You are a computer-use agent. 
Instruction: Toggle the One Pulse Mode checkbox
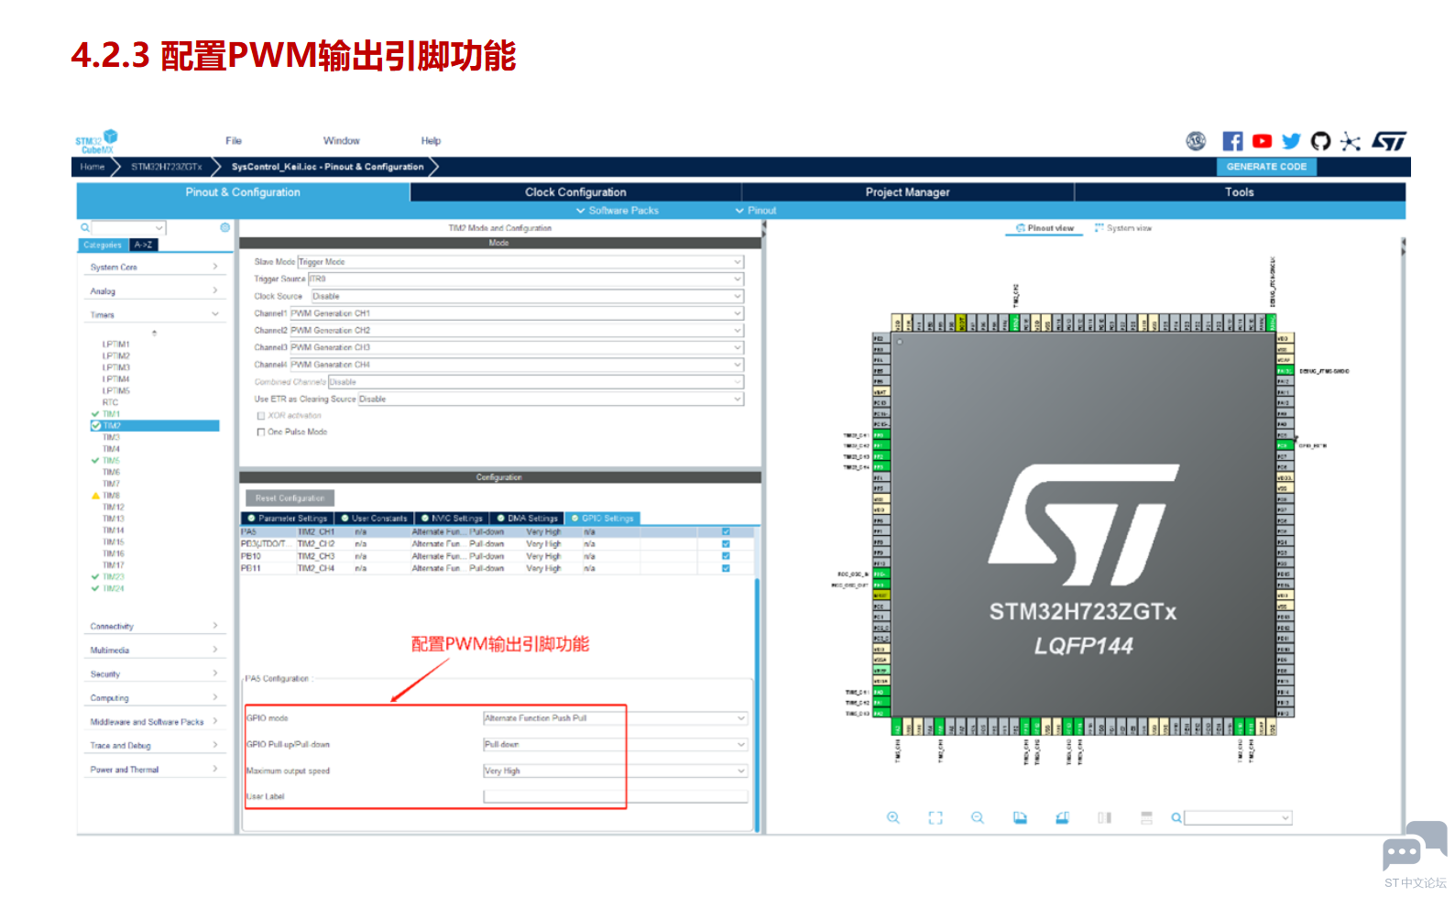[x=261, y=432]
